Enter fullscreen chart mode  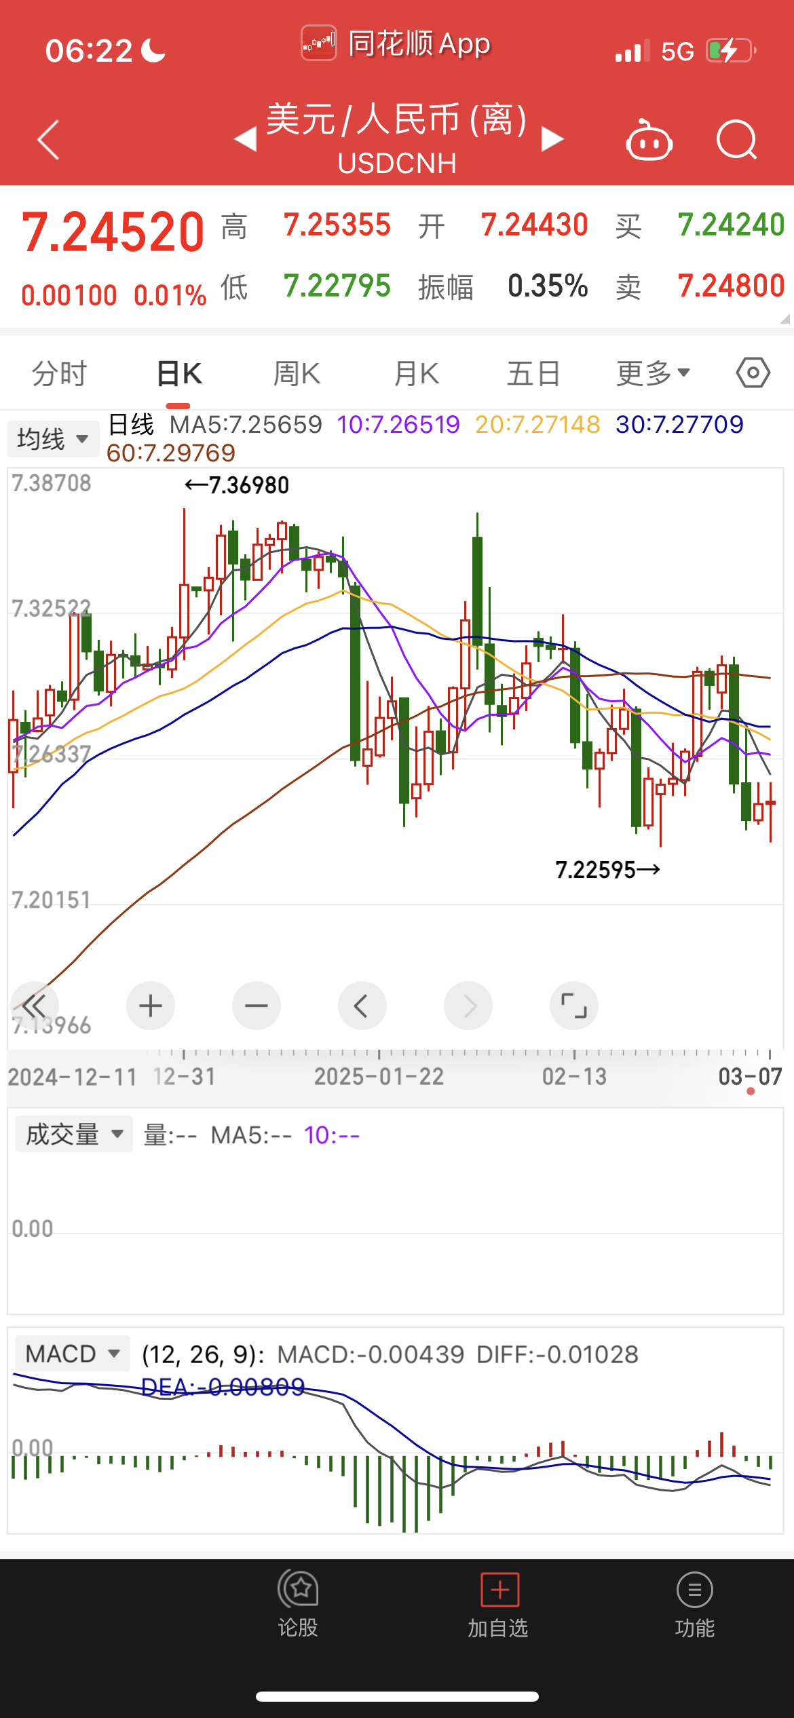point(573,1006)
